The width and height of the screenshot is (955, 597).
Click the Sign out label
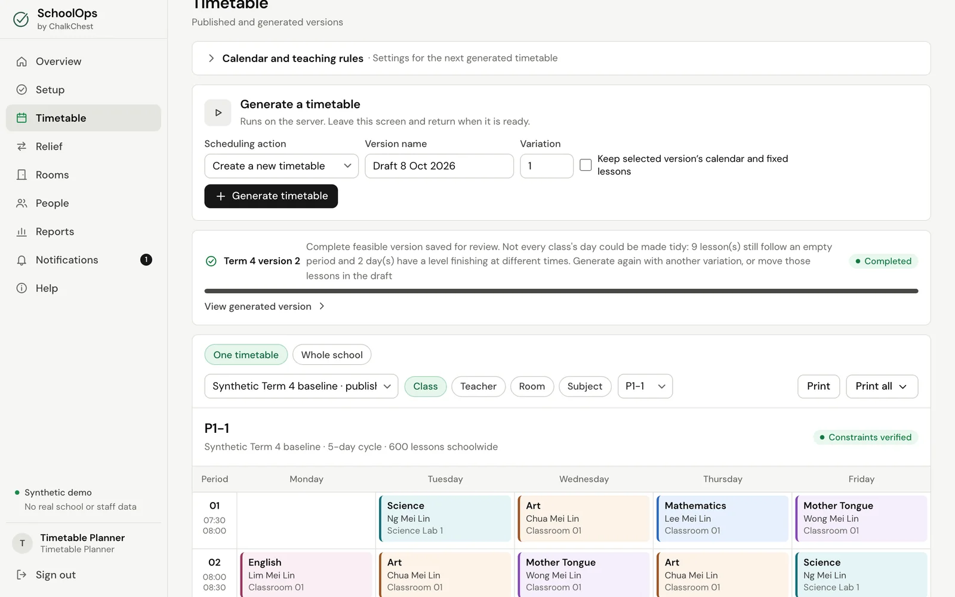pos(56,575)
